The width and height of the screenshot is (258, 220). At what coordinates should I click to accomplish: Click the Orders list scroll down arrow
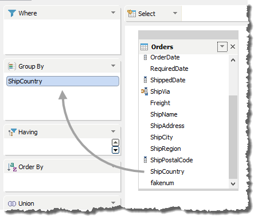click(x=233, y=184)
